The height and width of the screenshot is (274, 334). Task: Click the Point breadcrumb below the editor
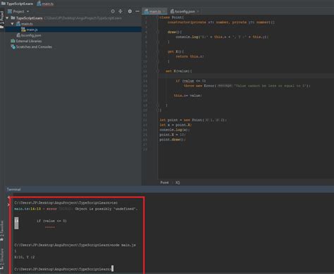click(164, 183)
